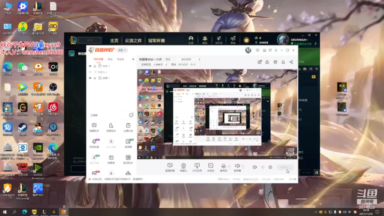Open stream settings gear icon

coord(270,167)
